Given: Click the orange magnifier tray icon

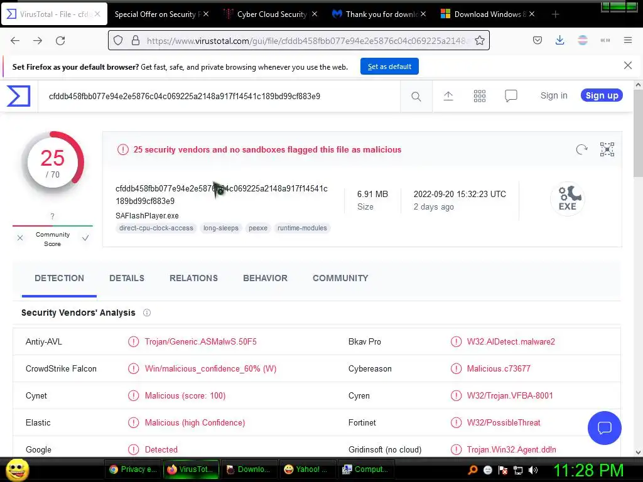Looking at the screenshot, I should click(x=473, y=470).
